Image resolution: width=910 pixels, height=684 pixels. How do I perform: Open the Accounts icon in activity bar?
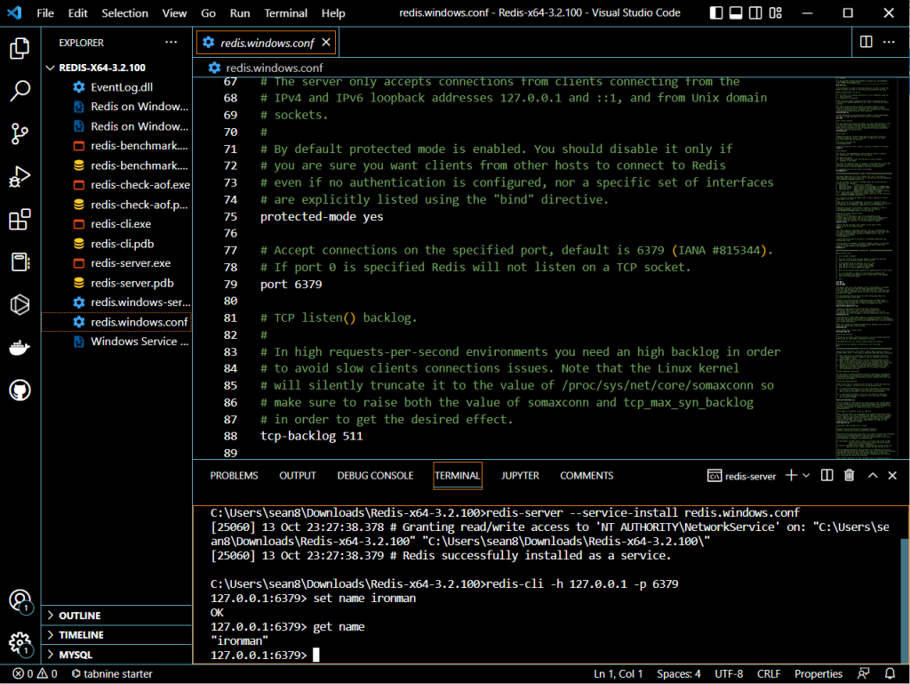[20, 600]
